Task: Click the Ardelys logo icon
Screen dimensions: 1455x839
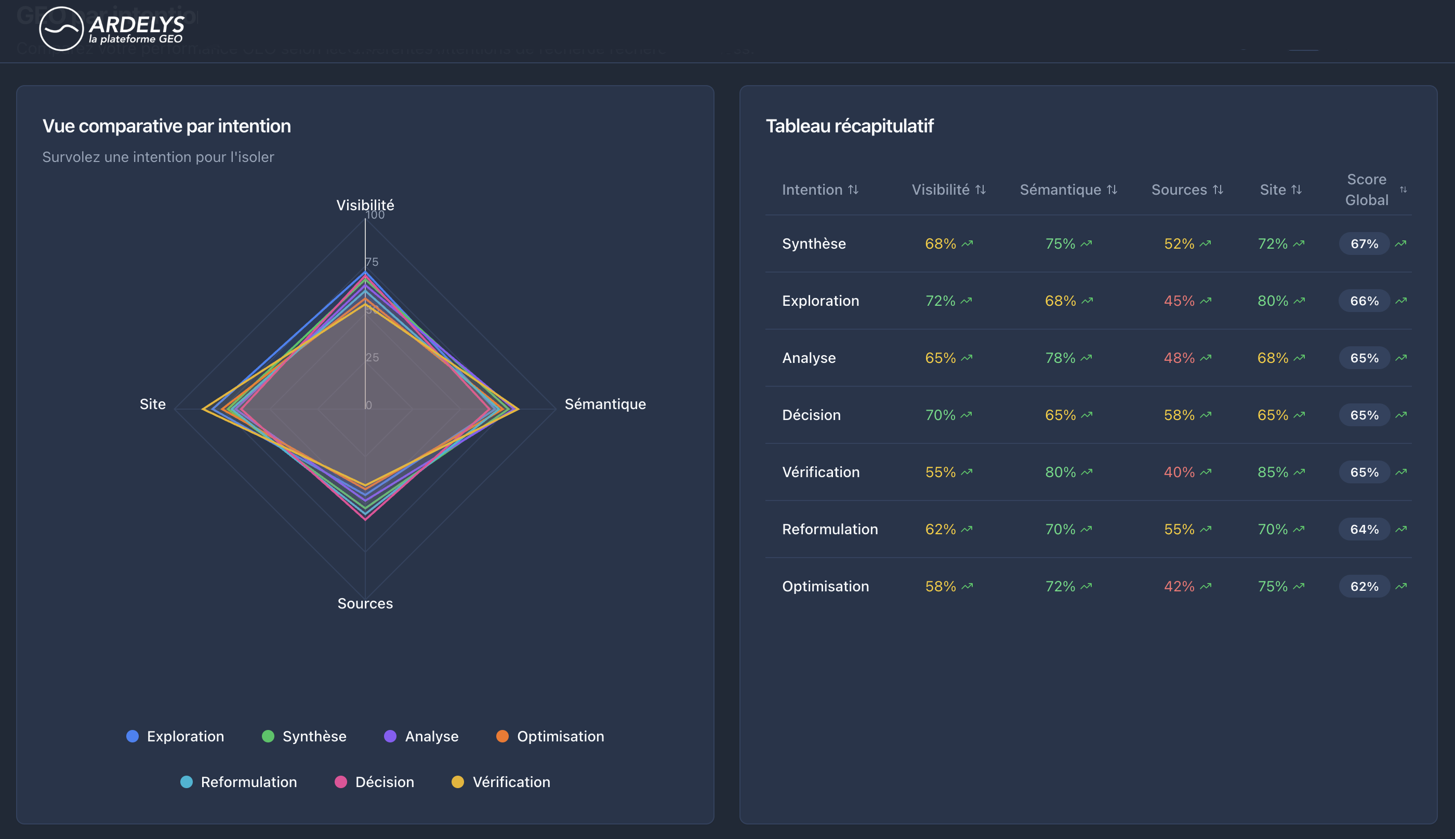Action: pos(61,29)
